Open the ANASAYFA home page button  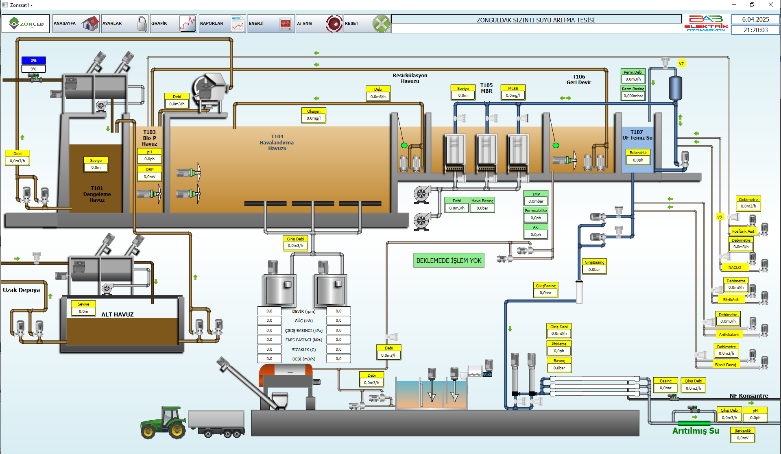[76, 24]
